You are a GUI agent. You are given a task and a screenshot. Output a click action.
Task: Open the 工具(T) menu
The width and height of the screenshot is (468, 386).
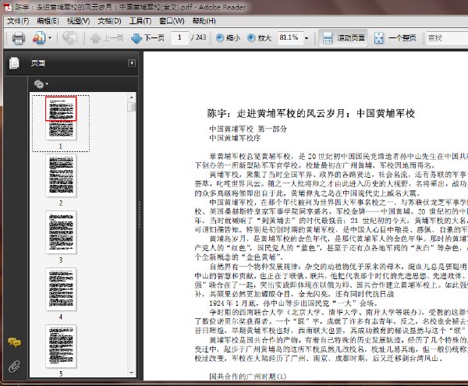point(140,21)
